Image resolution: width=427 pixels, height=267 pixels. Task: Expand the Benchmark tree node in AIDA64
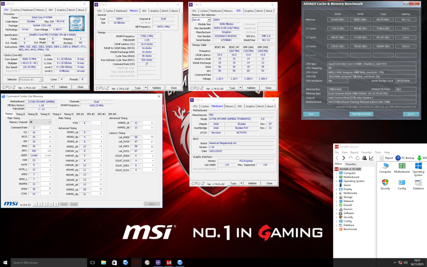click(x=337, y=229)
